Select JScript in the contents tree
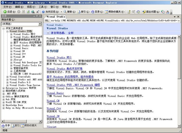Viewport: 182px width, 133px height. pyautogui.click(x=18, y=60)
